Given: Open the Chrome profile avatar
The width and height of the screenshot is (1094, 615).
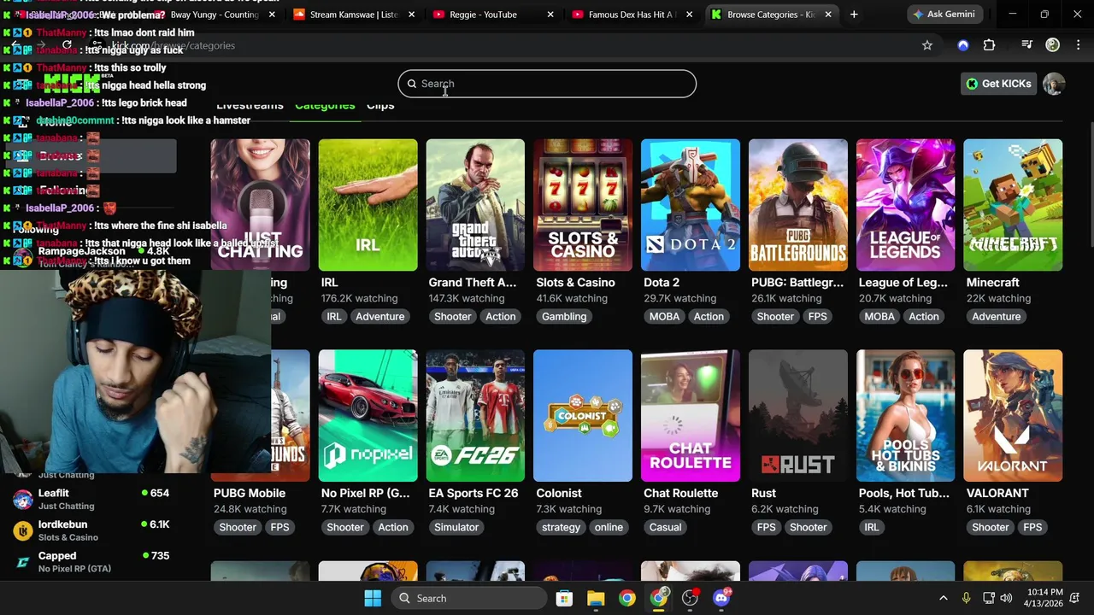Looking at the screenshot, I should coord(1052,45).
